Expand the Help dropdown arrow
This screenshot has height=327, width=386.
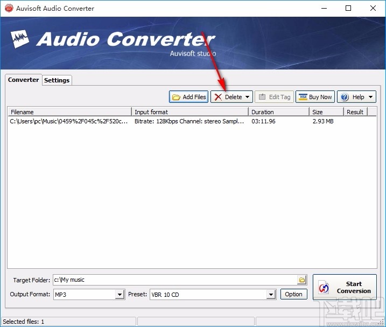point(370,97)
